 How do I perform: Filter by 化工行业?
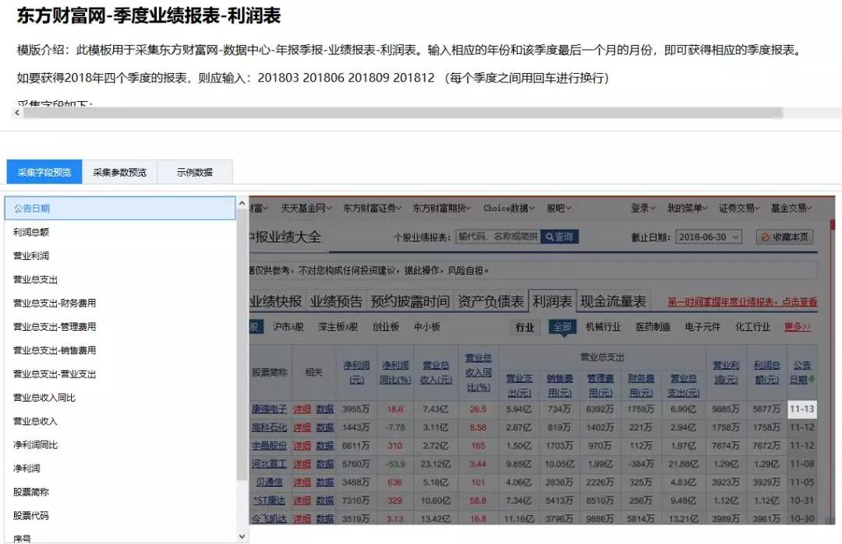point(753,327)
